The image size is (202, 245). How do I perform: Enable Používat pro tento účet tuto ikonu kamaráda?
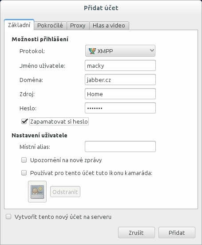click(24, 173)
